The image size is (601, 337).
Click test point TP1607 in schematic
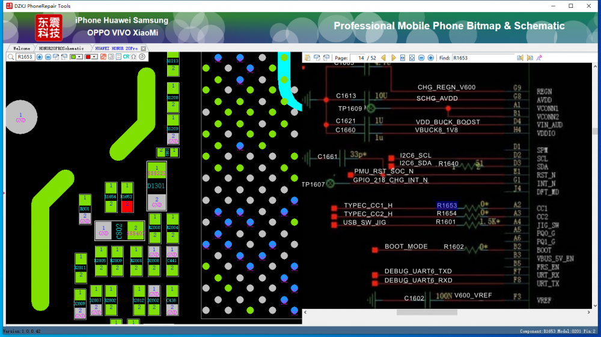(x=331, y=184)
